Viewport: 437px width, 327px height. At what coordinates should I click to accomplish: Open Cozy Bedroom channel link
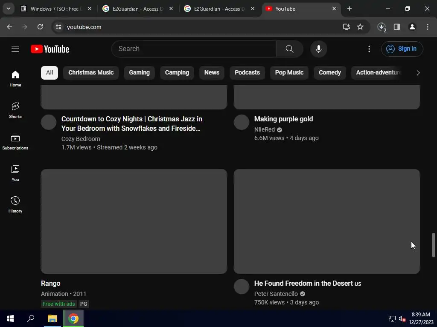tap(81, 139)
